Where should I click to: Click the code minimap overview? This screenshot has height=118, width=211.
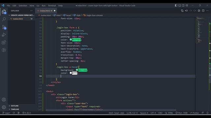202,30
